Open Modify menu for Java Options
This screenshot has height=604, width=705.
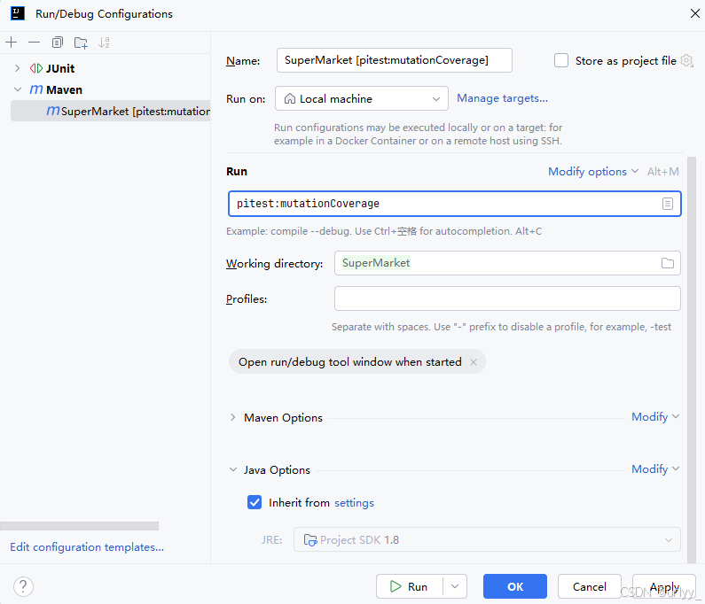pyautogui.click(x=655, y=469)
